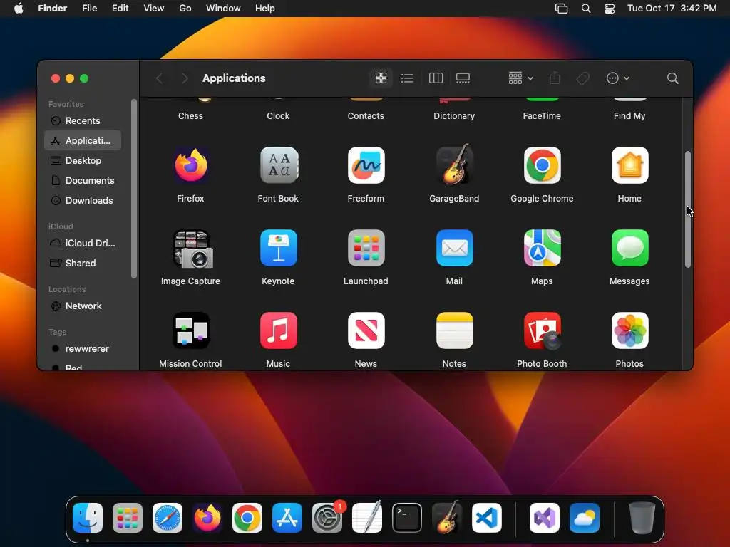Switch to gallery view
Viewport: 730px width, 547px height.
[463, 78]
